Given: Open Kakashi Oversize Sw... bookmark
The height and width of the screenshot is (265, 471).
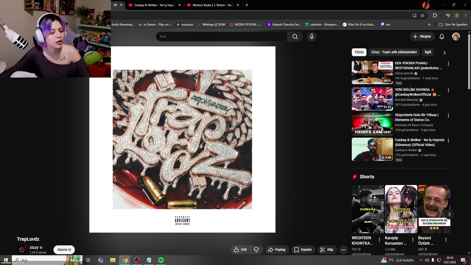Looking at the screenshot, I should [x=284, y=25].
